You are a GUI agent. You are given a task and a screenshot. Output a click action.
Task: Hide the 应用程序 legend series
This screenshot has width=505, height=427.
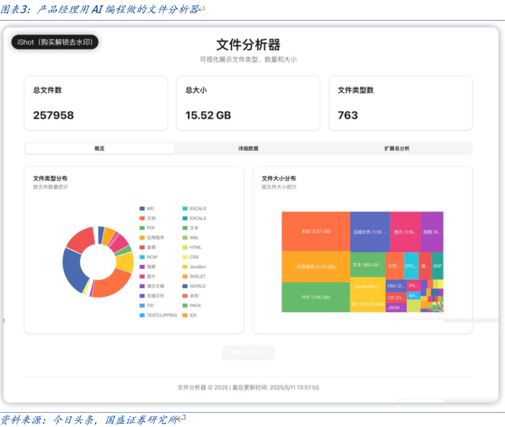tap(151, 237)
